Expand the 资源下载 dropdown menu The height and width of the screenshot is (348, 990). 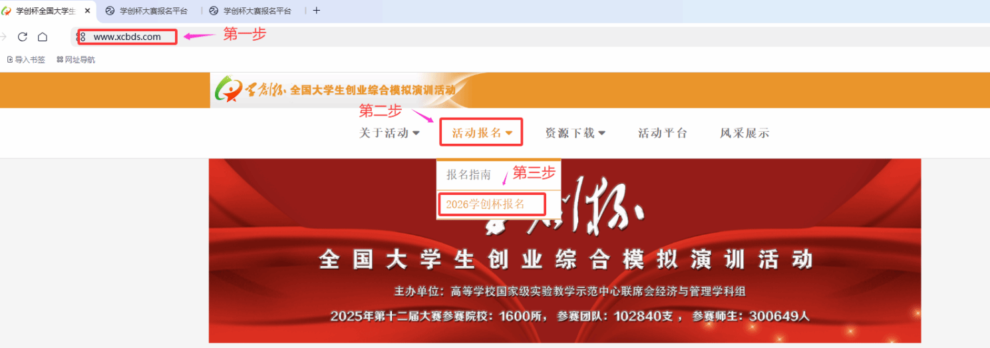575,132
